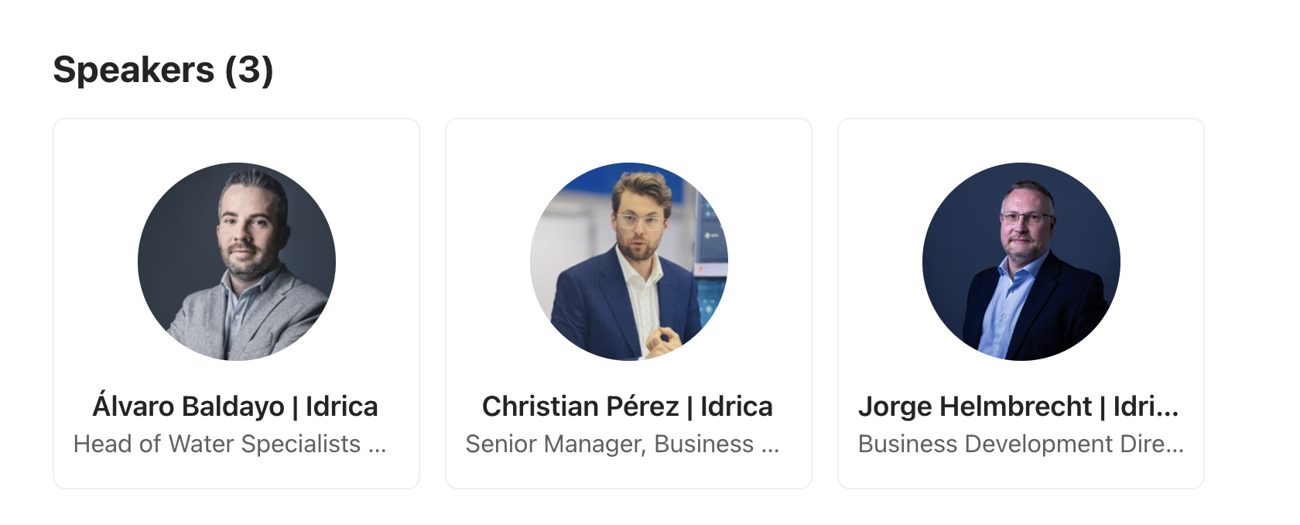Click Christian Pérez's circular profile photo
The height and width of the screenshot is (525, 1300).
pyautogui.click(x=629, y=262)
